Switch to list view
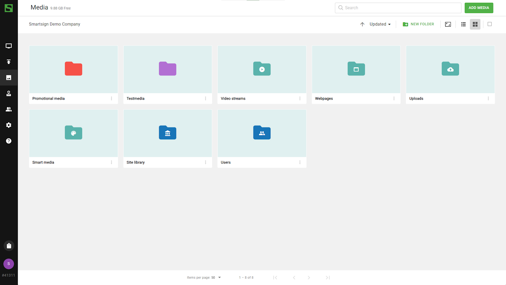The height and width of the screenshot is (285, 506). (463, 24)
